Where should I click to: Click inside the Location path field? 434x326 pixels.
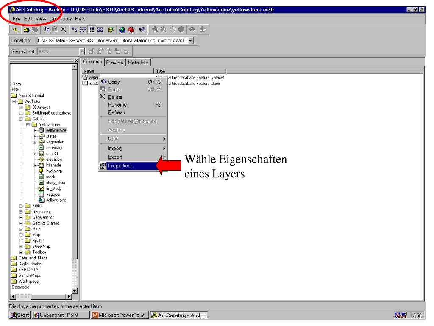(112, 40)
